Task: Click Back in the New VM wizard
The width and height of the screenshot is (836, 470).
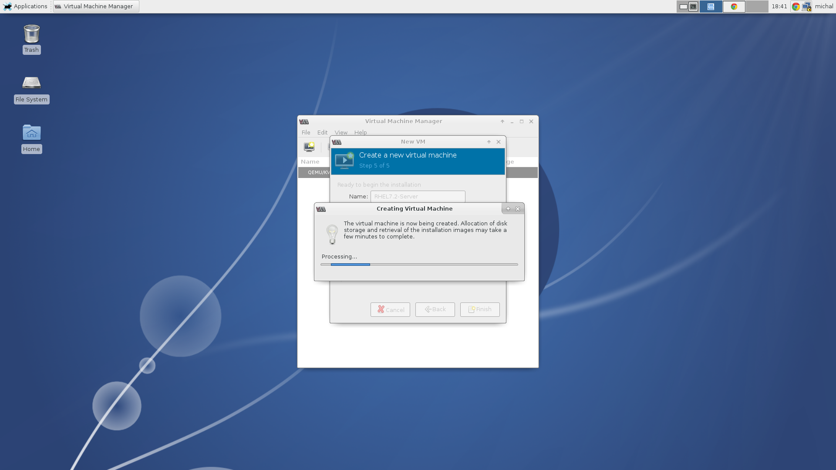Action: (435, 309)
